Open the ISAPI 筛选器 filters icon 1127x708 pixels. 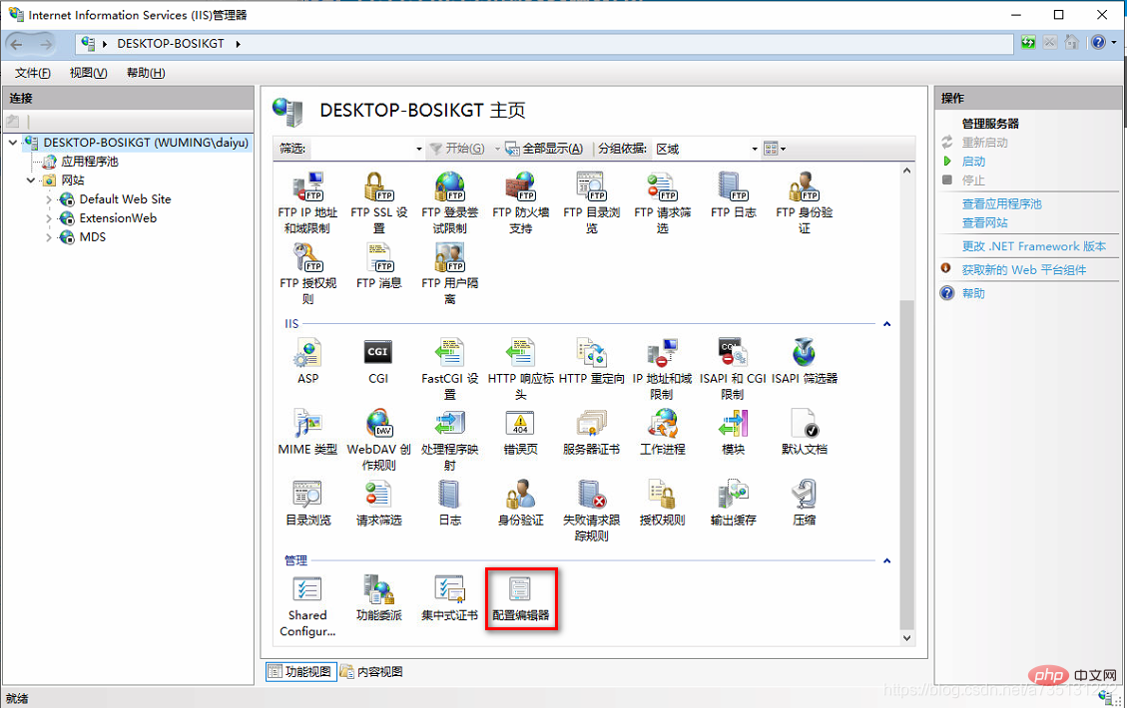coord(805,361)
